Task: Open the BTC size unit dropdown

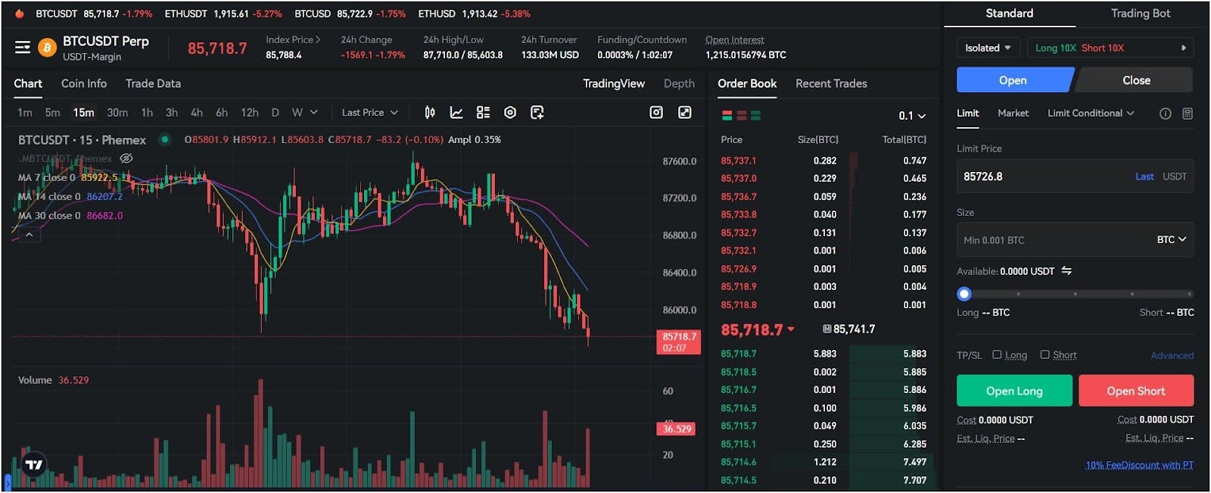Action: click(x=1171, y=239)
